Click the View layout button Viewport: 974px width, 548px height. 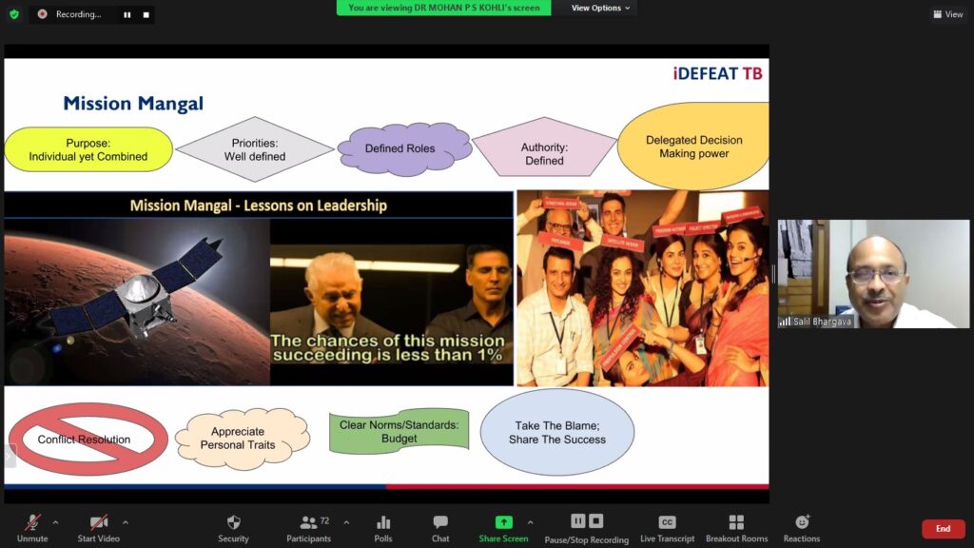tap(948, 14)
